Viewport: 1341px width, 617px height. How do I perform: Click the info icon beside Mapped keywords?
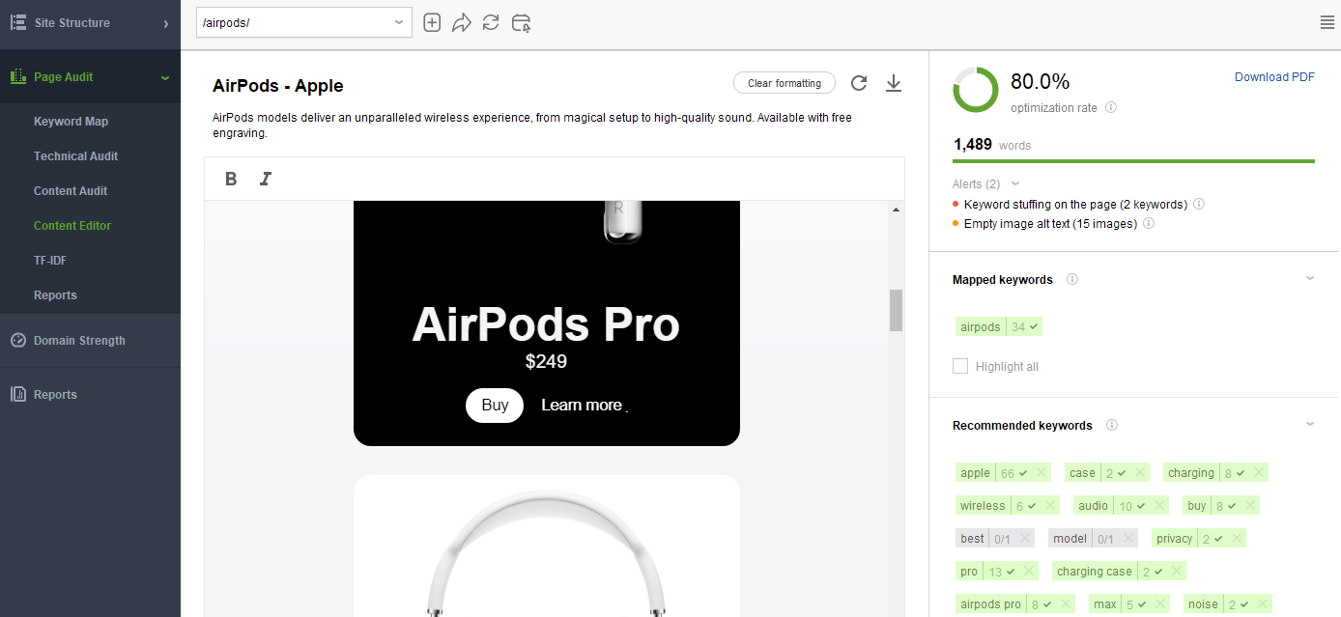pyautogui.click(x=1072, y=279)
